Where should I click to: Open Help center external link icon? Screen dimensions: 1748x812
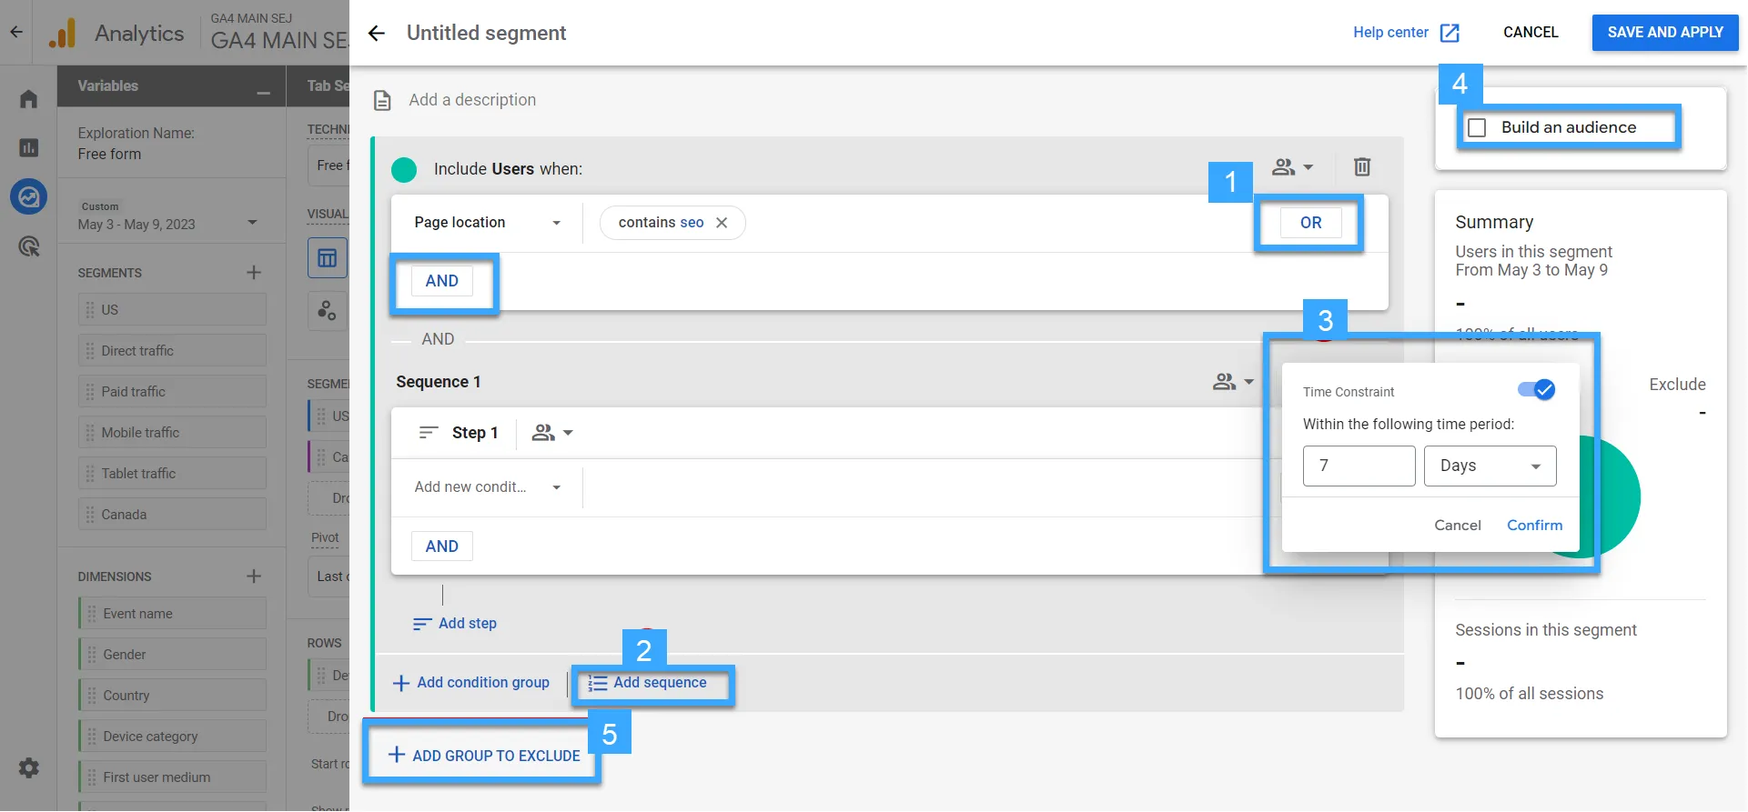(1450, 34)
